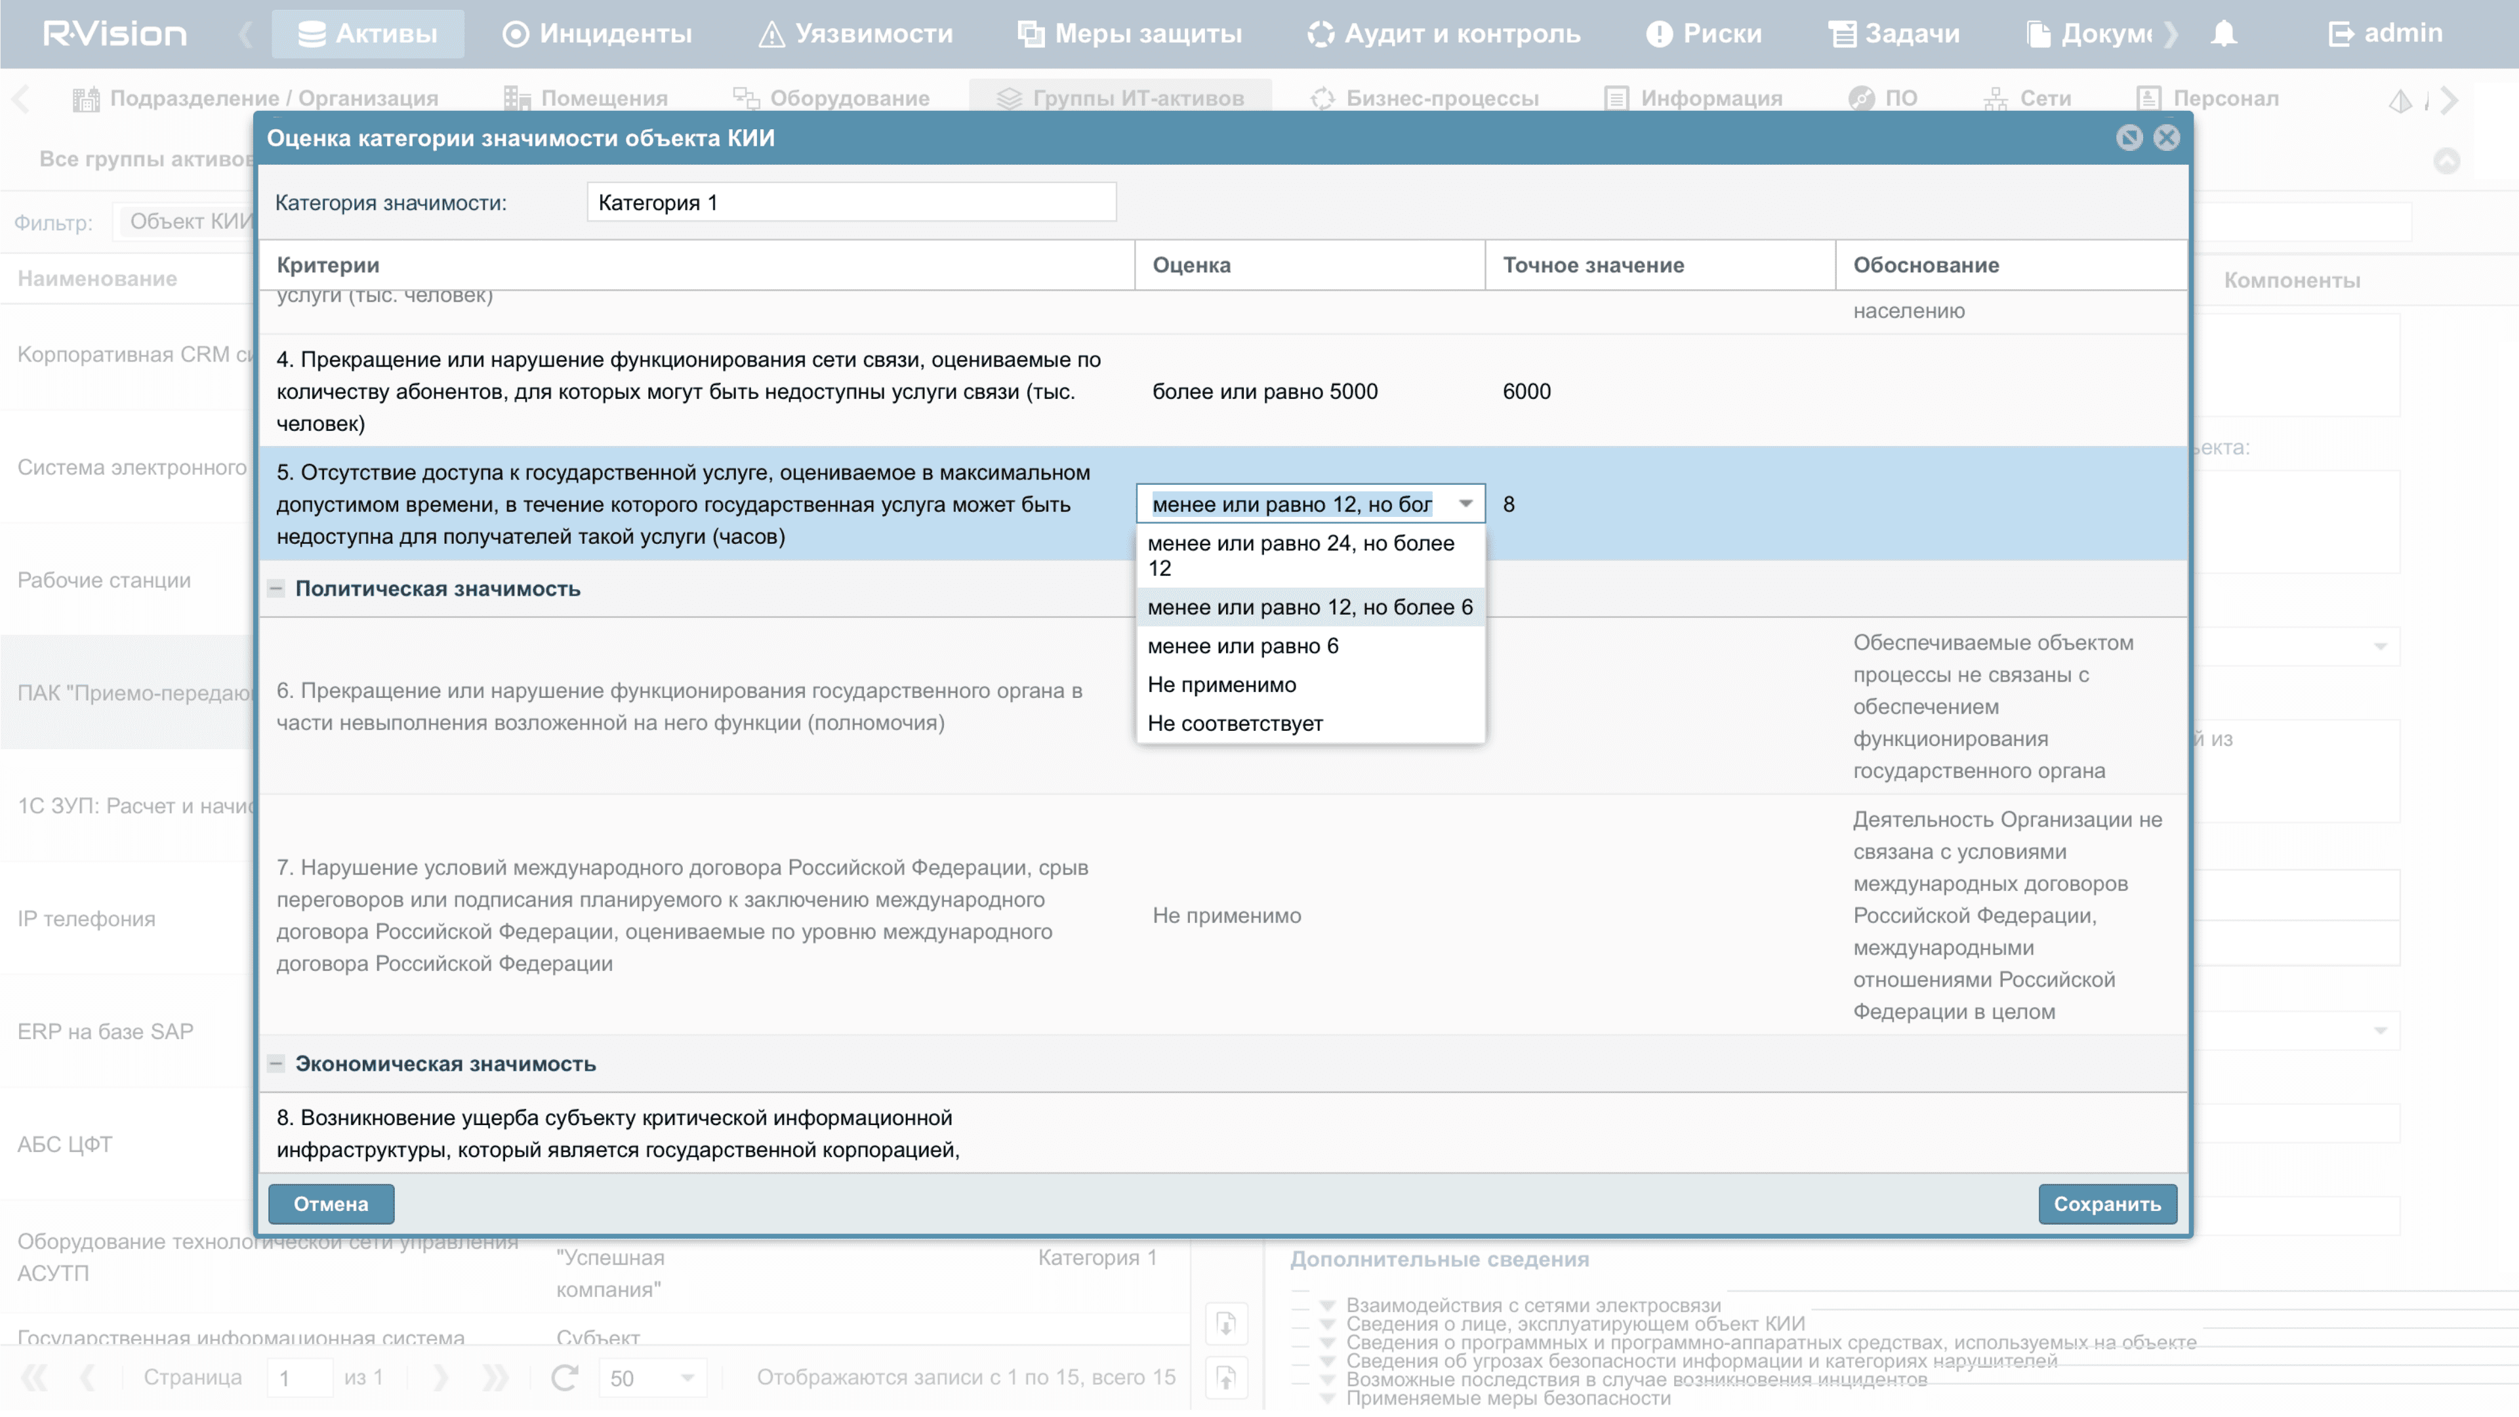Select the Корпоративная CRM row
Viewport: 2519px width, 1417px height.
pyautogui.click(x=127, y=354)
